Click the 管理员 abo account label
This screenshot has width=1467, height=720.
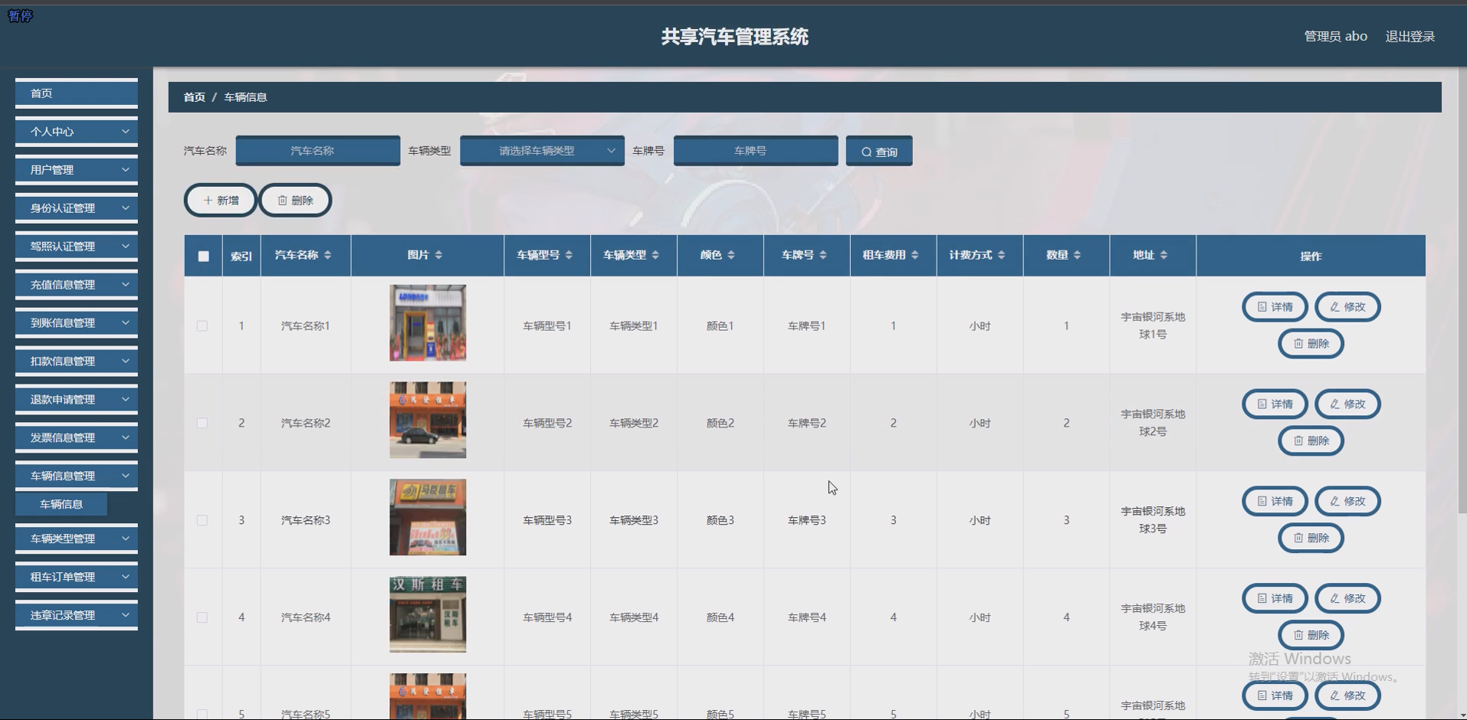(x=1336, y=36)
